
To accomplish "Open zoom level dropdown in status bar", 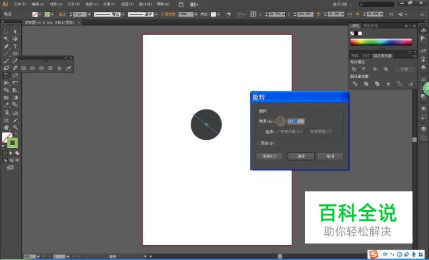I will pyautogui.click(x=38, y=257).
